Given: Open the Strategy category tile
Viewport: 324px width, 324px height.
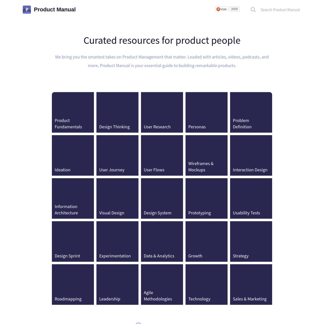Looking at the screenshot, I should (x=251, y=241).
